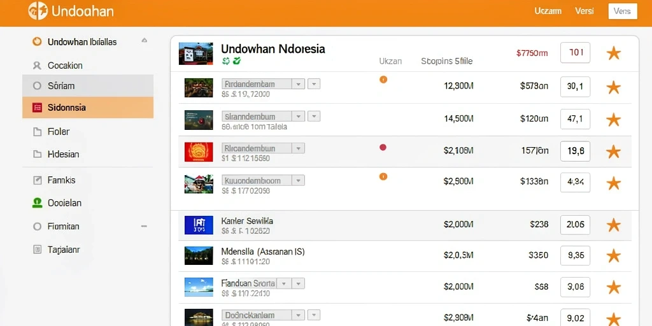Click the 30,1 value box
This screenshot has height=326, width=652.
click(x=575, y=87)
